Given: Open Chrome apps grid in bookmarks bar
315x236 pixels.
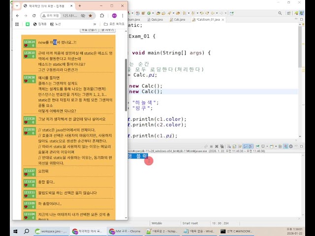Looking at the screenshot, I should 17,24.
